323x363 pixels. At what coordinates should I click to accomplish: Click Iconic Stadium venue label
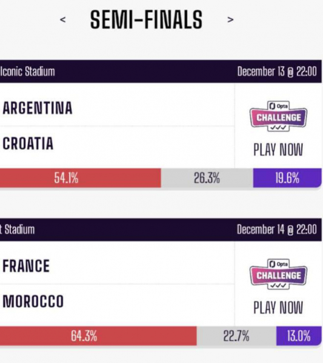point(27,71)
